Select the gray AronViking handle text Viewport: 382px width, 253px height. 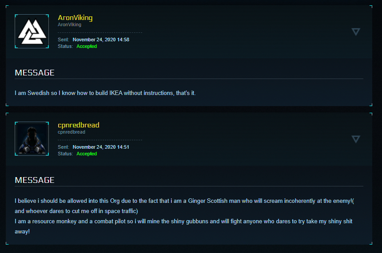(x=69, y=24)
